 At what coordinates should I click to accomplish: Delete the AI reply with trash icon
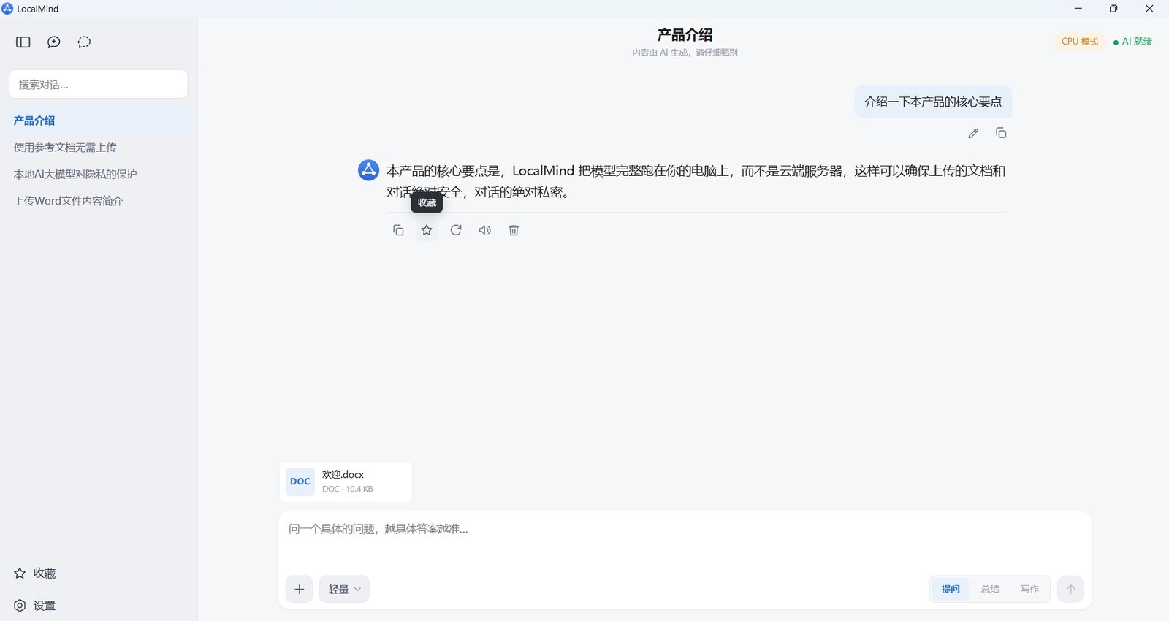(x=514, y=230)
